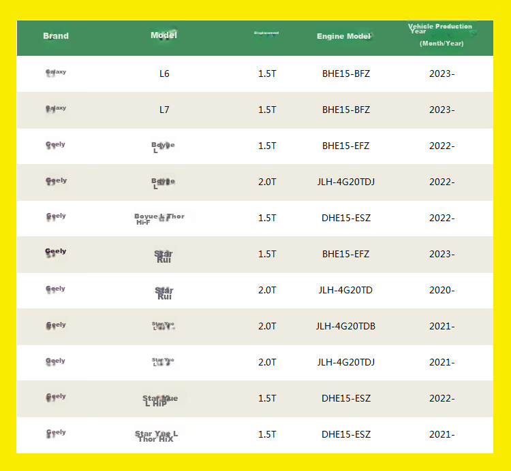This screenshot has height=471, width=511.
Task: Click '2021-' in the Star Yue L JLH-4G20TDJ row
Action: tap(442, 362)
